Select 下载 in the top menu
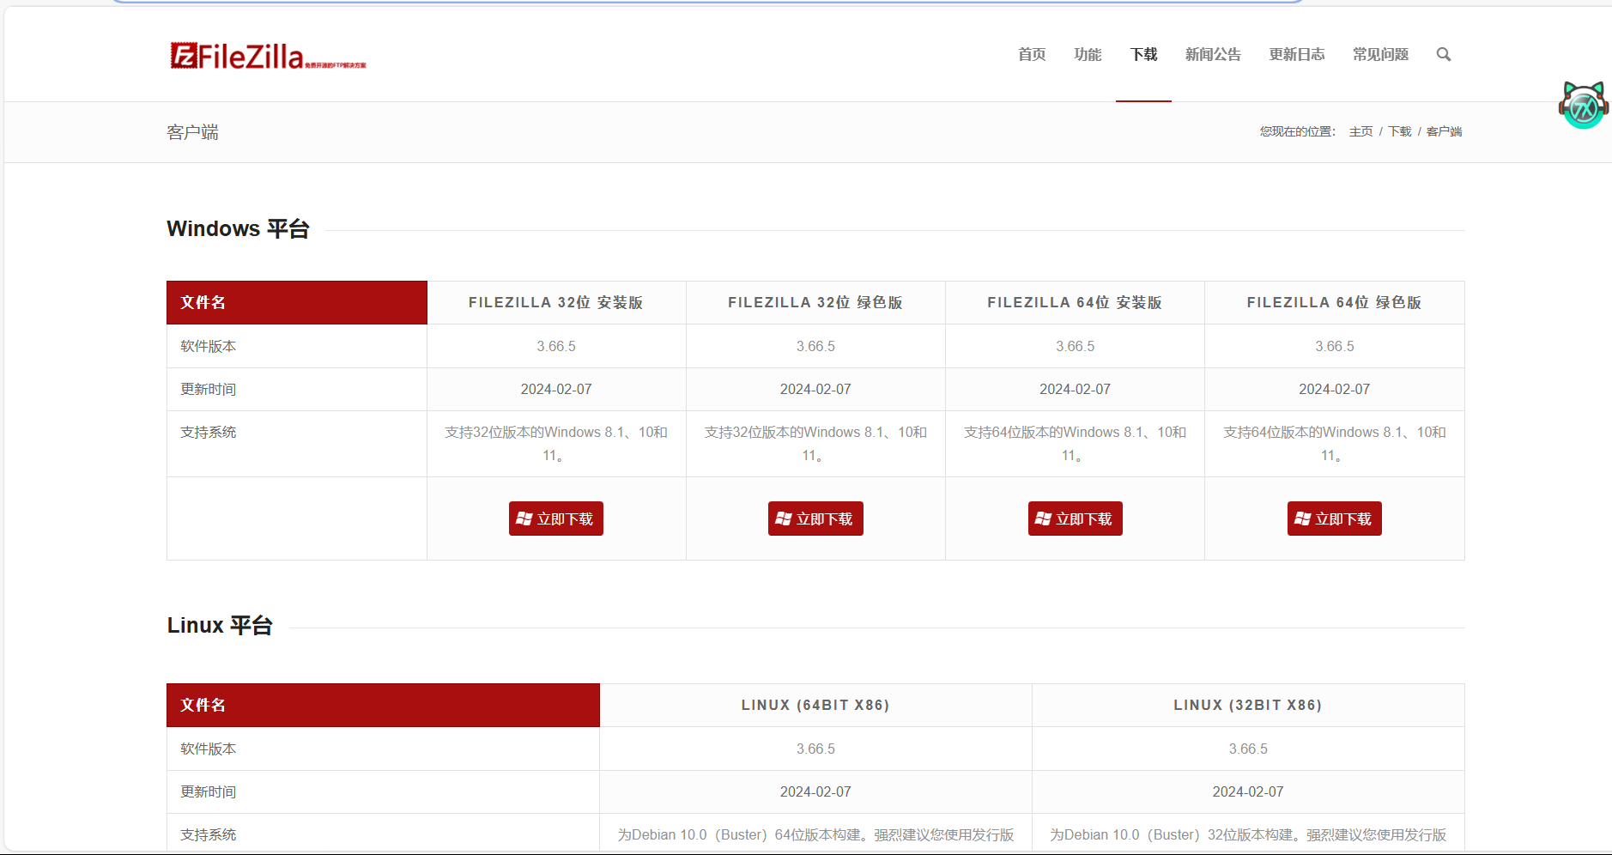 tap(1143, 54)
